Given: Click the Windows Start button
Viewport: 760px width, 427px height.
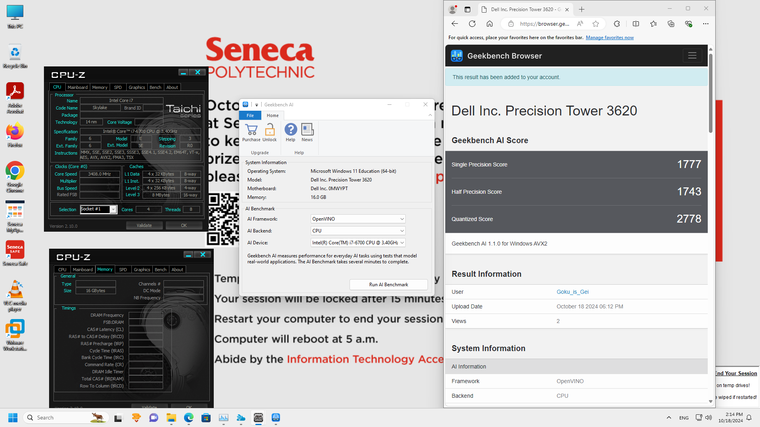Looking at the screenshot, I should [x=13, y=418].
